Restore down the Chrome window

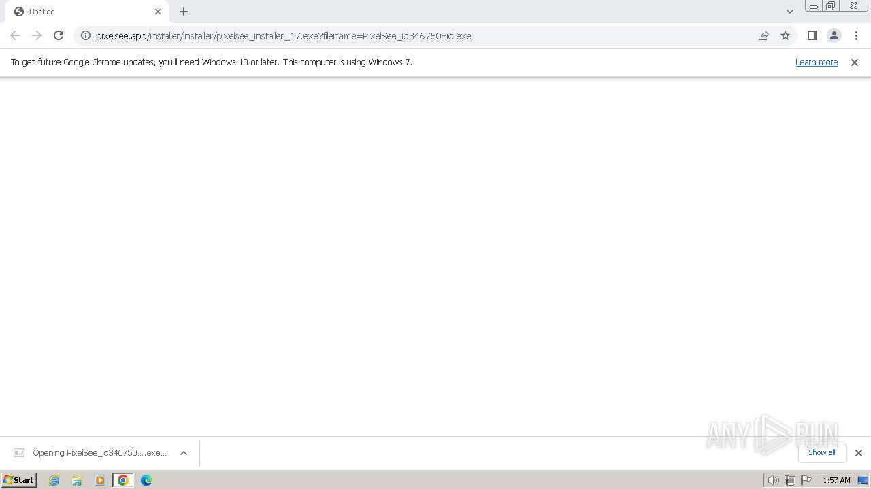coord(831,6)
